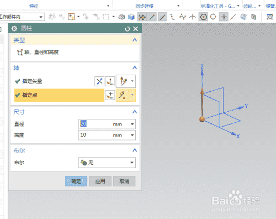Image resolution: width=276 pixels, height=219 pixels.
Task: Open the vector dialog icon next to 指定矢量
Action: (110, 81)
